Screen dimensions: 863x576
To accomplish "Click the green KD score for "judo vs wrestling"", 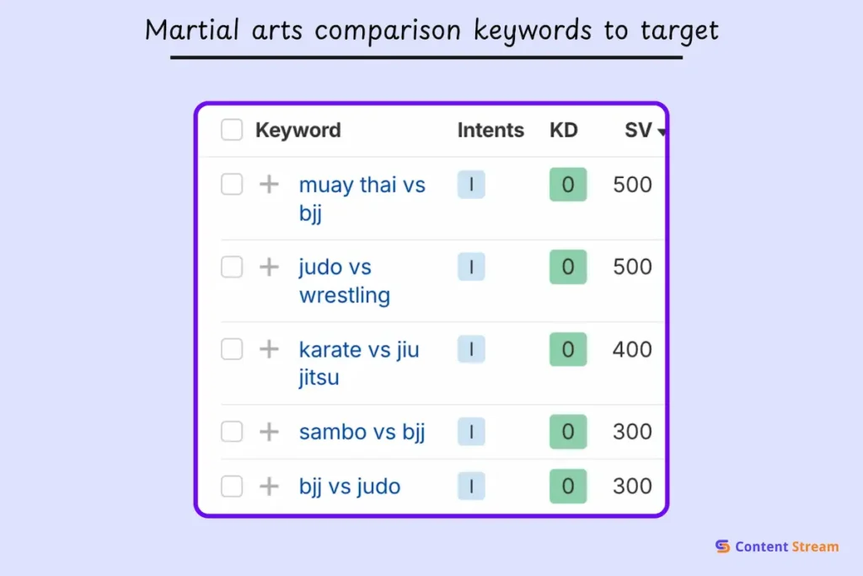I will 567,266.
